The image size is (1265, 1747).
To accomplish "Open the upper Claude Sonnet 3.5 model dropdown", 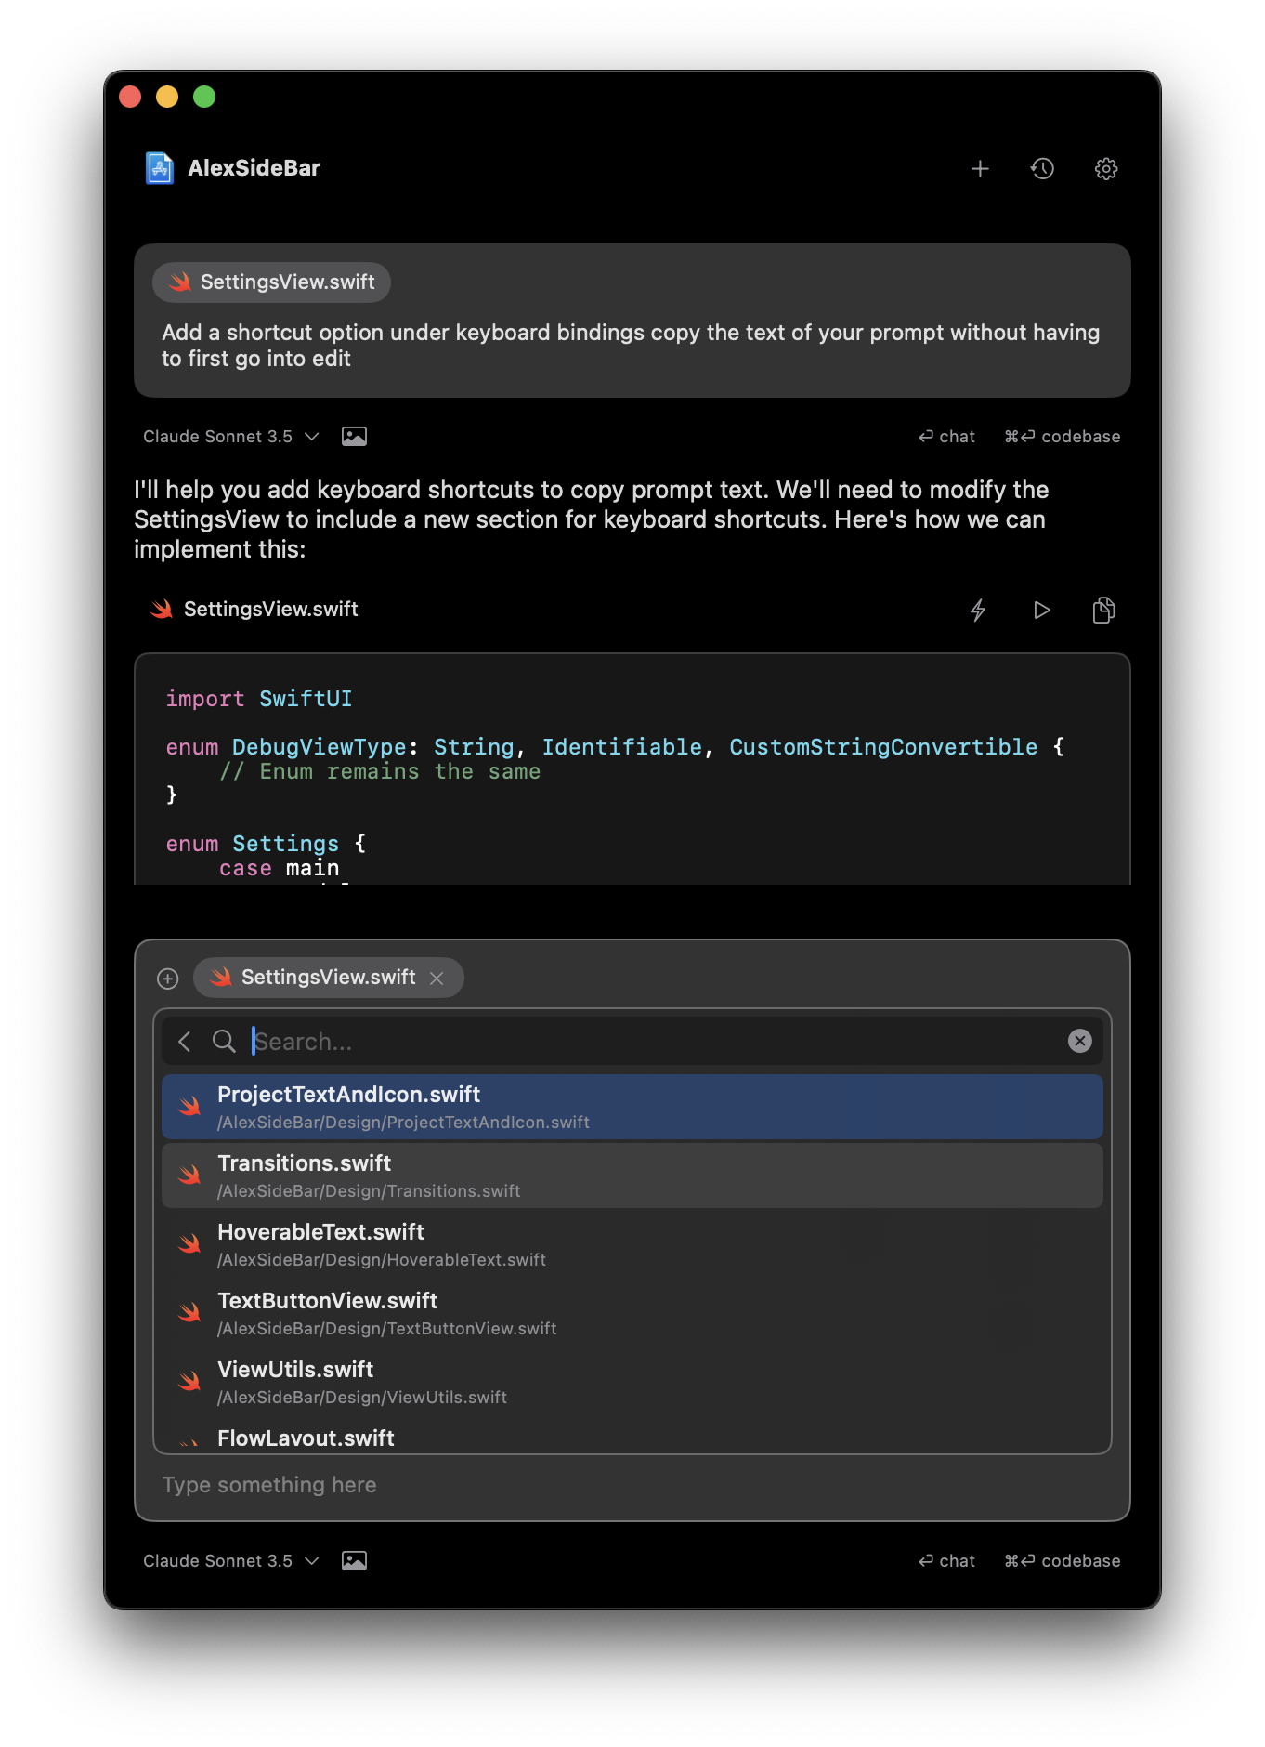I will (230, 436).
